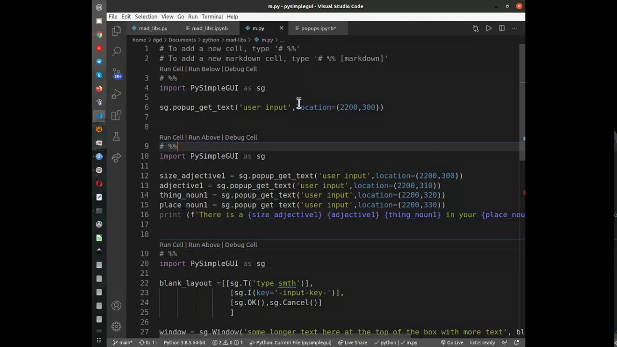Open Opera from the dock
Image resolution: width=617 pixels, height=347 pixels.
click(99, 184)
